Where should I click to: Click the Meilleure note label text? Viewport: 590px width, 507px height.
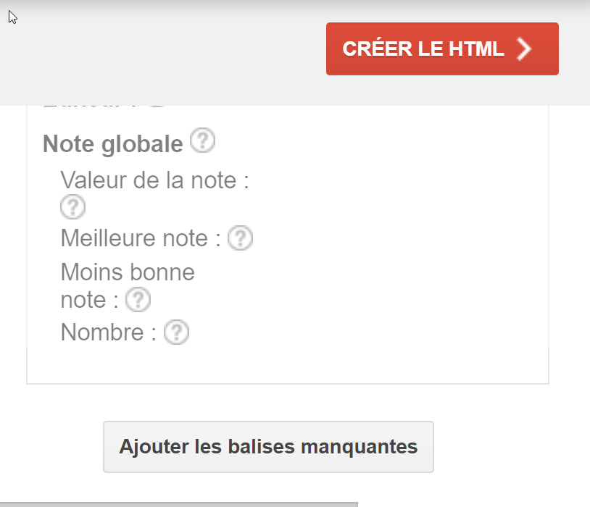[x=138, y=238]
